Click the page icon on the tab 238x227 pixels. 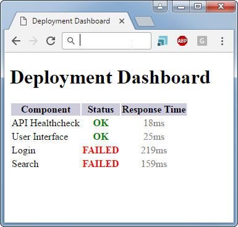23,21
